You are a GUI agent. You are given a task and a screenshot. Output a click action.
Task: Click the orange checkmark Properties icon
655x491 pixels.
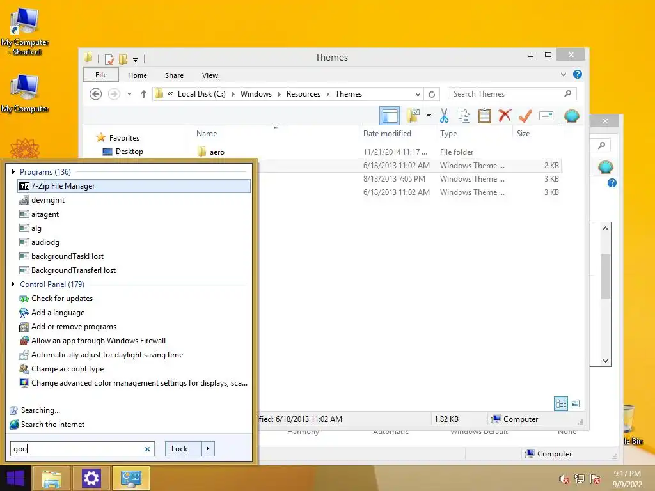[525, 116]
